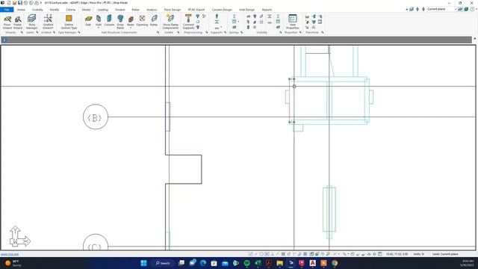Switch to the Loading ribbon tab
478x269 pixels.
click(103, 10)
